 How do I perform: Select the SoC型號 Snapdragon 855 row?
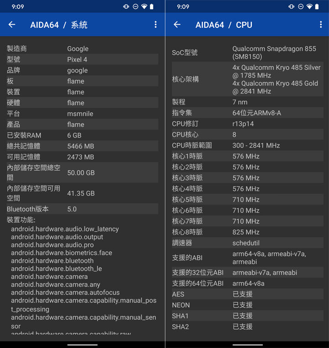click(x=248, y=53)
